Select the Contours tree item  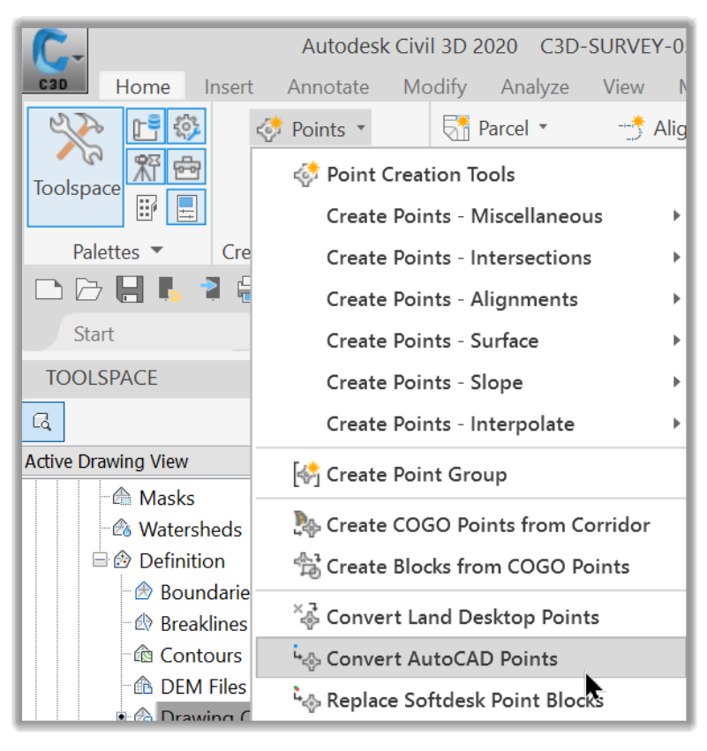pyautogui.click(x=200, y=655)
